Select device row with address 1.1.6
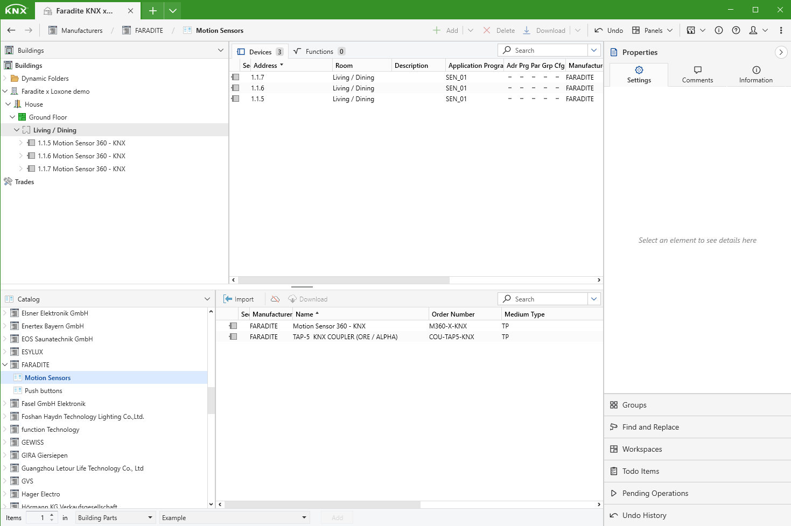The image size is (791, 526). pos(416,88)
